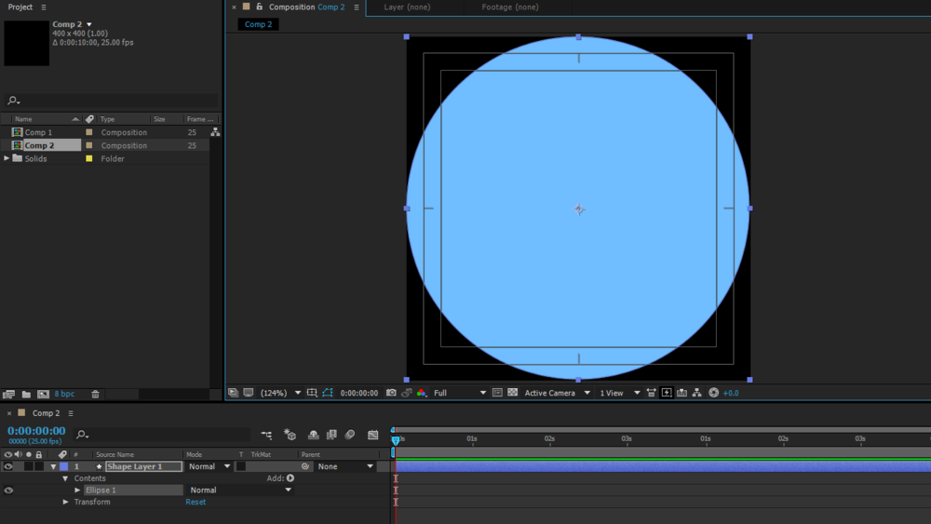Reset the Transform properties
Screen dimensions: 931x524
pyautogui.click(x=196, y=502)
